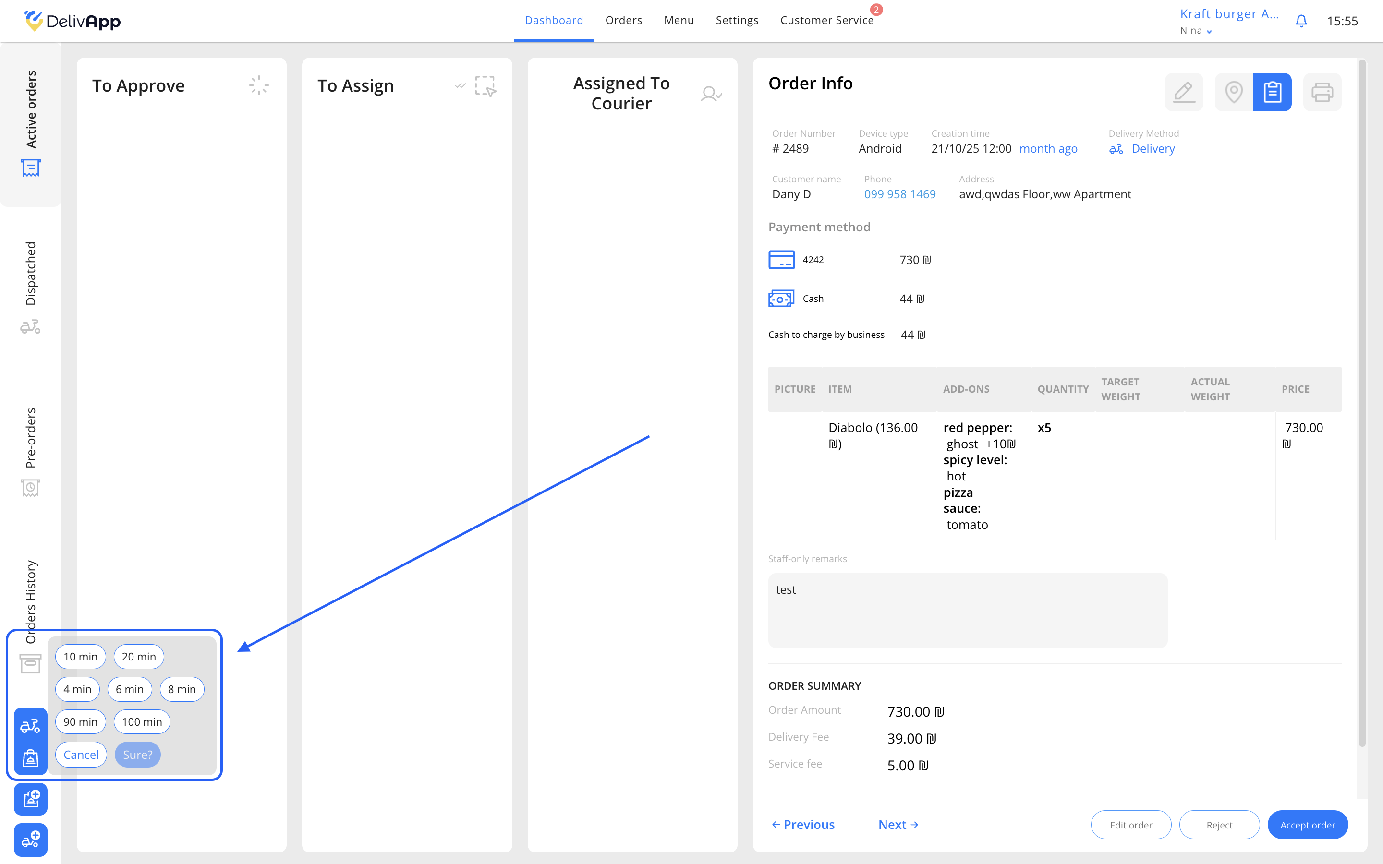Pick the 6 min time chip
This screenshot has height=864, width=1383.
click(x=130, y=689)
